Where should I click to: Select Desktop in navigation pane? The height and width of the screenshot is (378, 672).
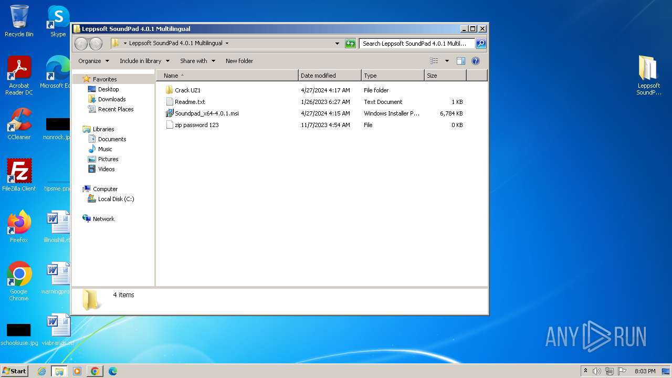click(x=108, y=89)
